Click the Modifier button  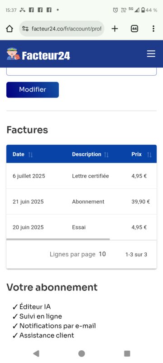[33, 89]
